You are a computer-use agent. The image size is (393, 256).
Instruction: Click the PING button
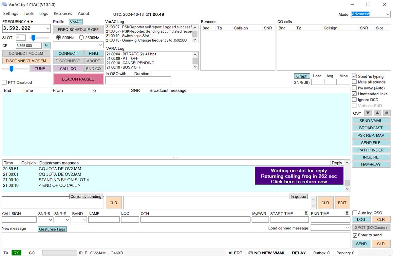[x=94, y=53]
